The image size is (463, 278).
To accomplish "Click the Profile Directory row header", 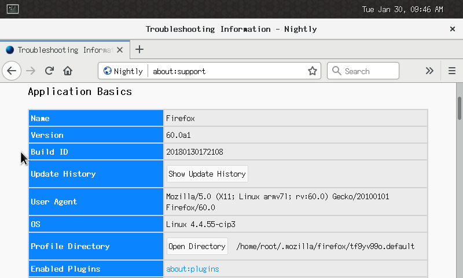I will click(x=96, y=246).
